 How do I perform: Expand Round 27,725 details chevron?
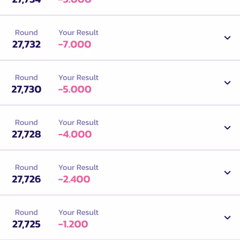(x=227, y=217)
